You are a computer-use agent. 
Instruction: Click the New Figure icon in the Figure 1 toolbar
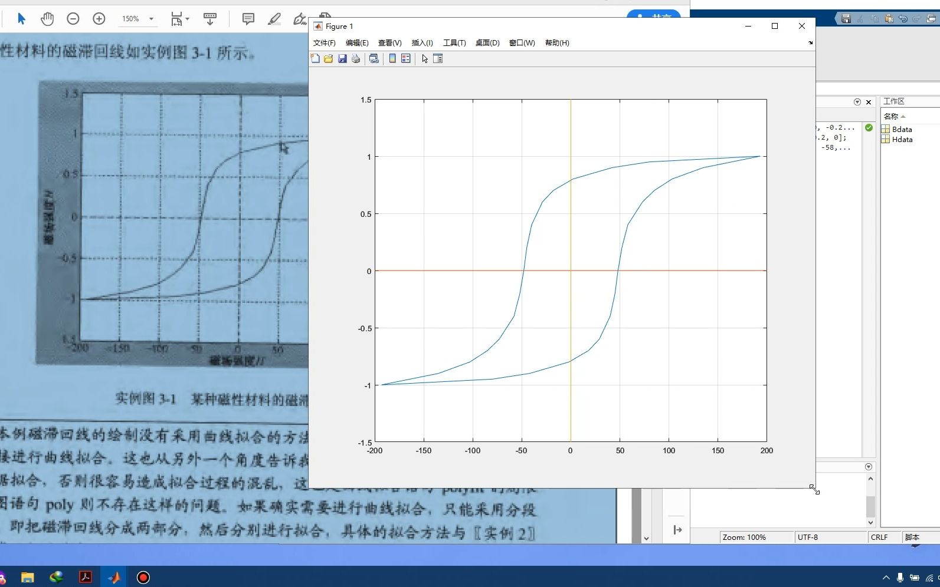point(315,58)
